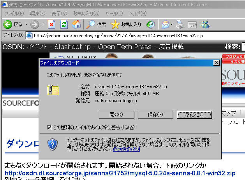Expand the Back button history dropdown arrow
Image resolution: width=245 pixels, height=180 pixels.
tap(26, 24)
